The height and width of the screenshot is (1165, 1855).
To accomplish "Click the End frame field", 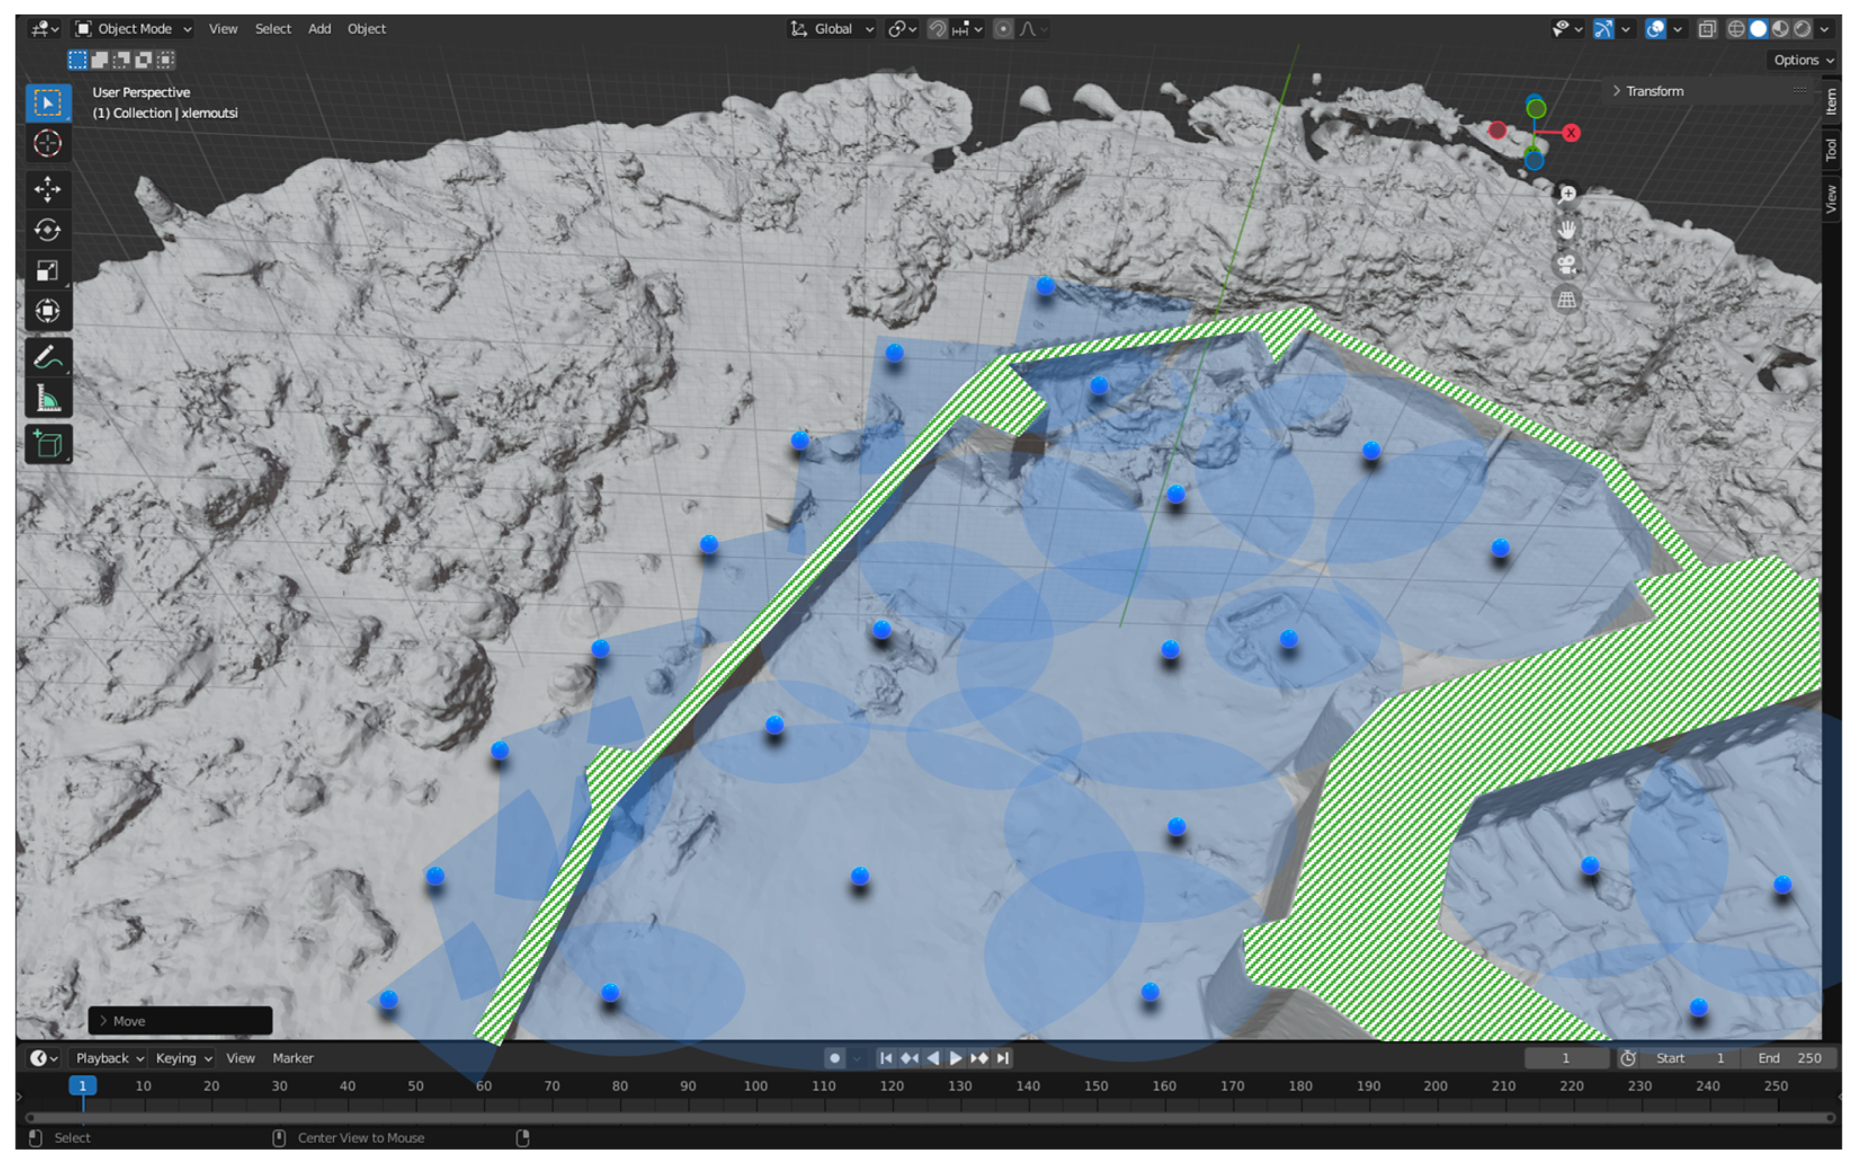I will click(1789, 1058).
